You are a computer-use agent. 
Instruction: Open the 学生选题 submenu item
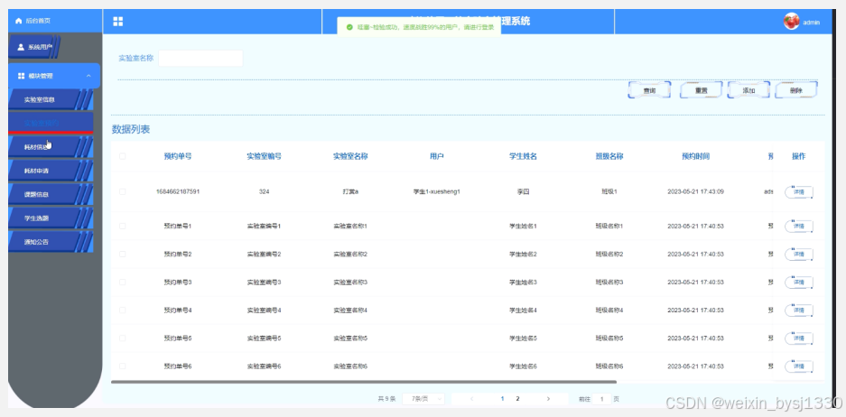click(51, 218)
